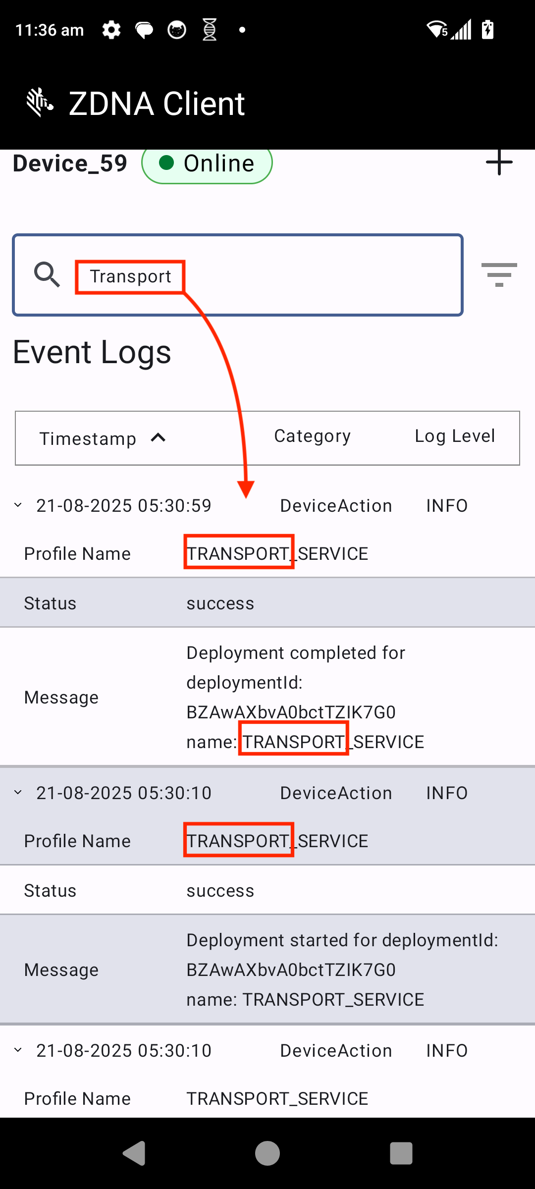
Task: Collapse the 05:30:59 log entry chevron
Action: (x=18, y=505)
